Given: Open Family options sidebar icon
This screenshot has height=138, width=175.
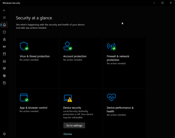Looking at the screenshot, I should 4,76.
